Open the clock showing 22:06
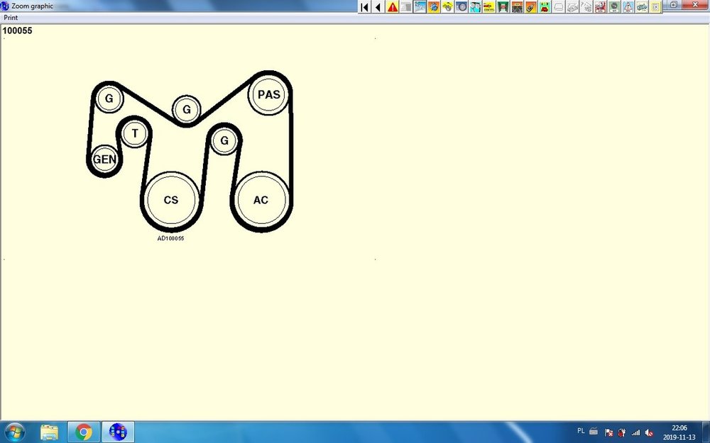This screenshot has width=710, height=443. point(679,432)
